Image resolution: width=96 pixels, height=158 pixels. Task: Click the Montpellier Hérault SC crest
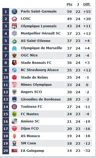click(14, 33)
